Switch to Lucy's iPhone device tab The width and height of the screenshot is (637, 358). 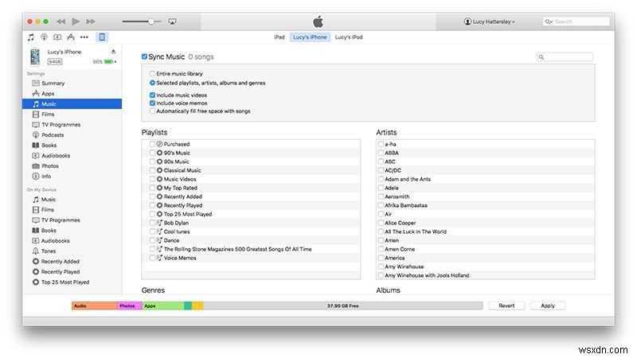(x=310, y=37)
